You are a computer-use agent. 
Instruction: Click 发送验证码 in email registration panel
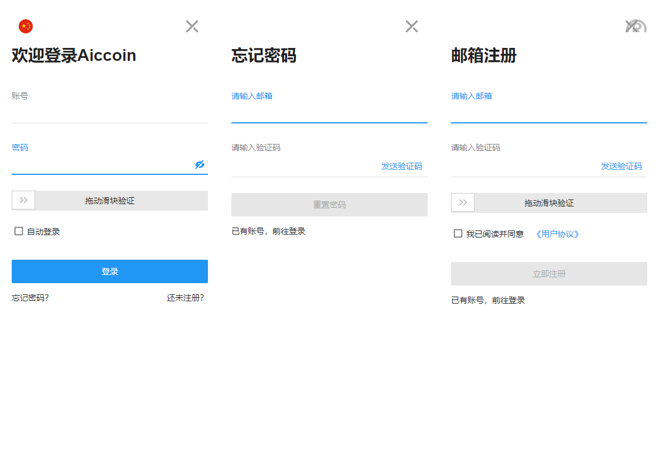click(x=622, y=166)
